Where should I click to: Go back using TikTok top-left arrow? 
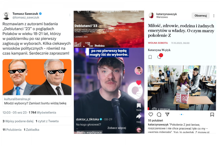(79, 11)
